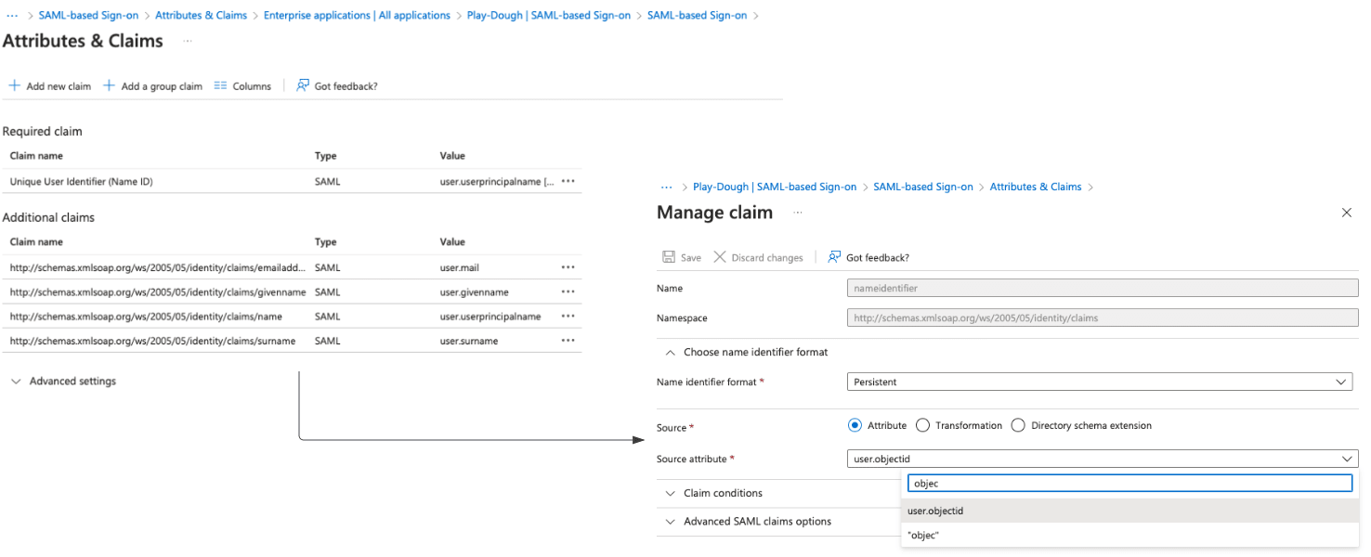Image resolution: width=1371 pixels, height=557 pixels.
Task: Click the plus icon beside Add new claim
Action: point(14,85)
